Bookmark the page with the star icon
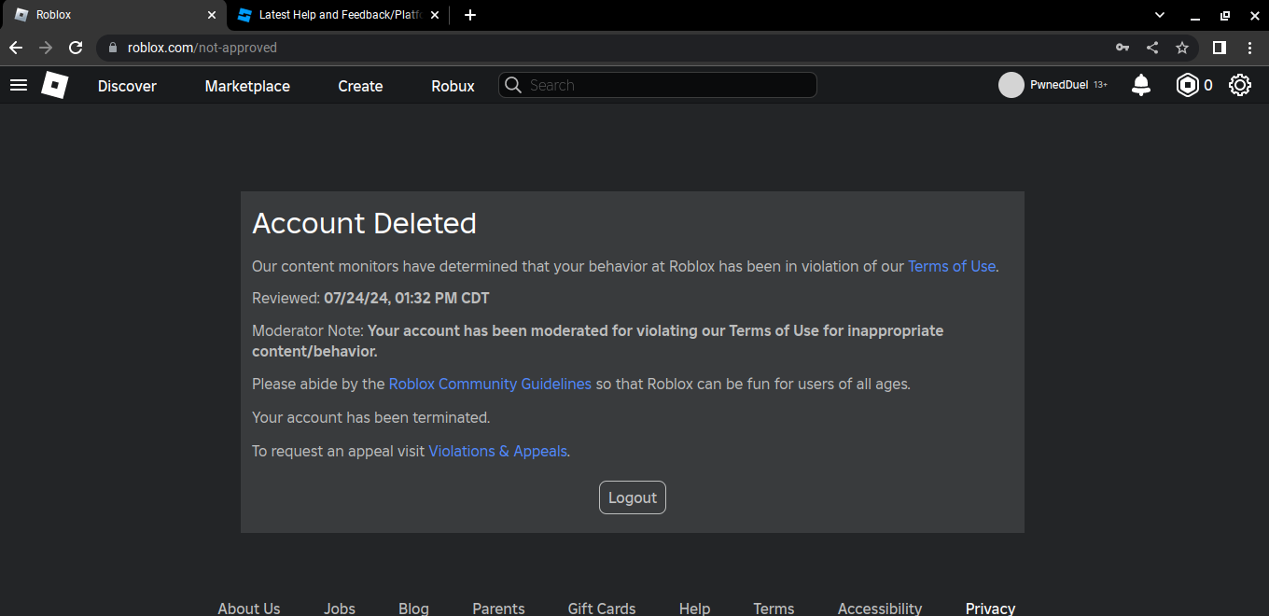This screenshot has width=1269, height=616. 1182,48
